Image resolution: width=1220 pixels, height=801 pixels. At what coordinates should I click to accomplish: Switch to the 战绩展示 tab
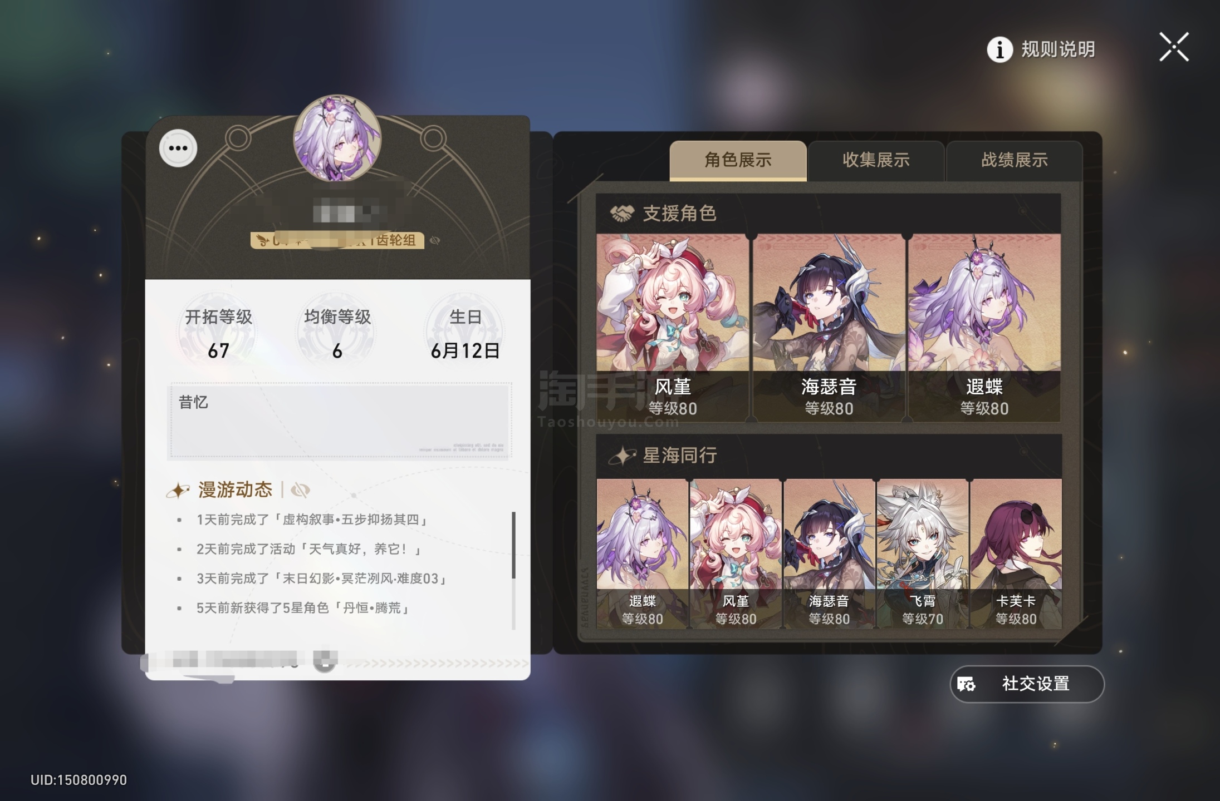1014,160
